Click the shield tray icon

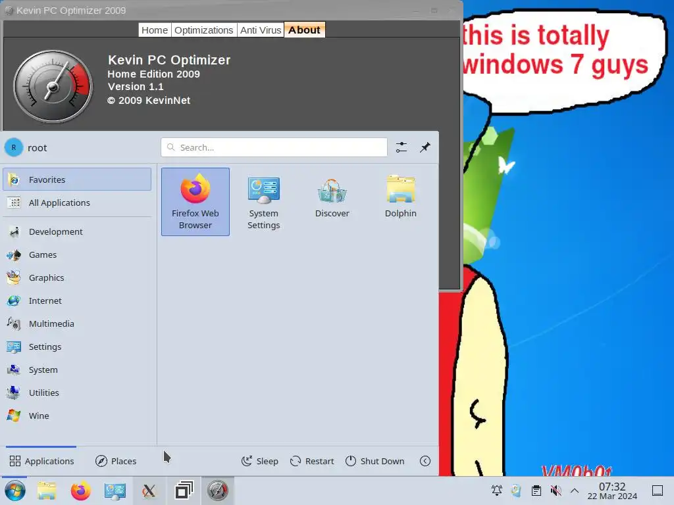(516, 491)
